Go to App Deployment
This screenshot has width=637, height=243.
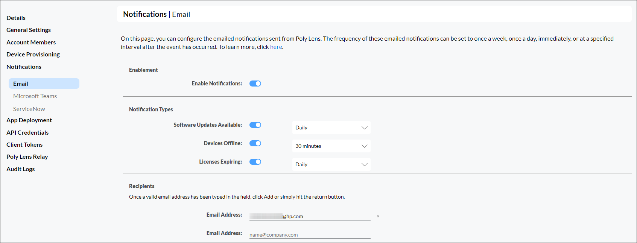[29, 120]
